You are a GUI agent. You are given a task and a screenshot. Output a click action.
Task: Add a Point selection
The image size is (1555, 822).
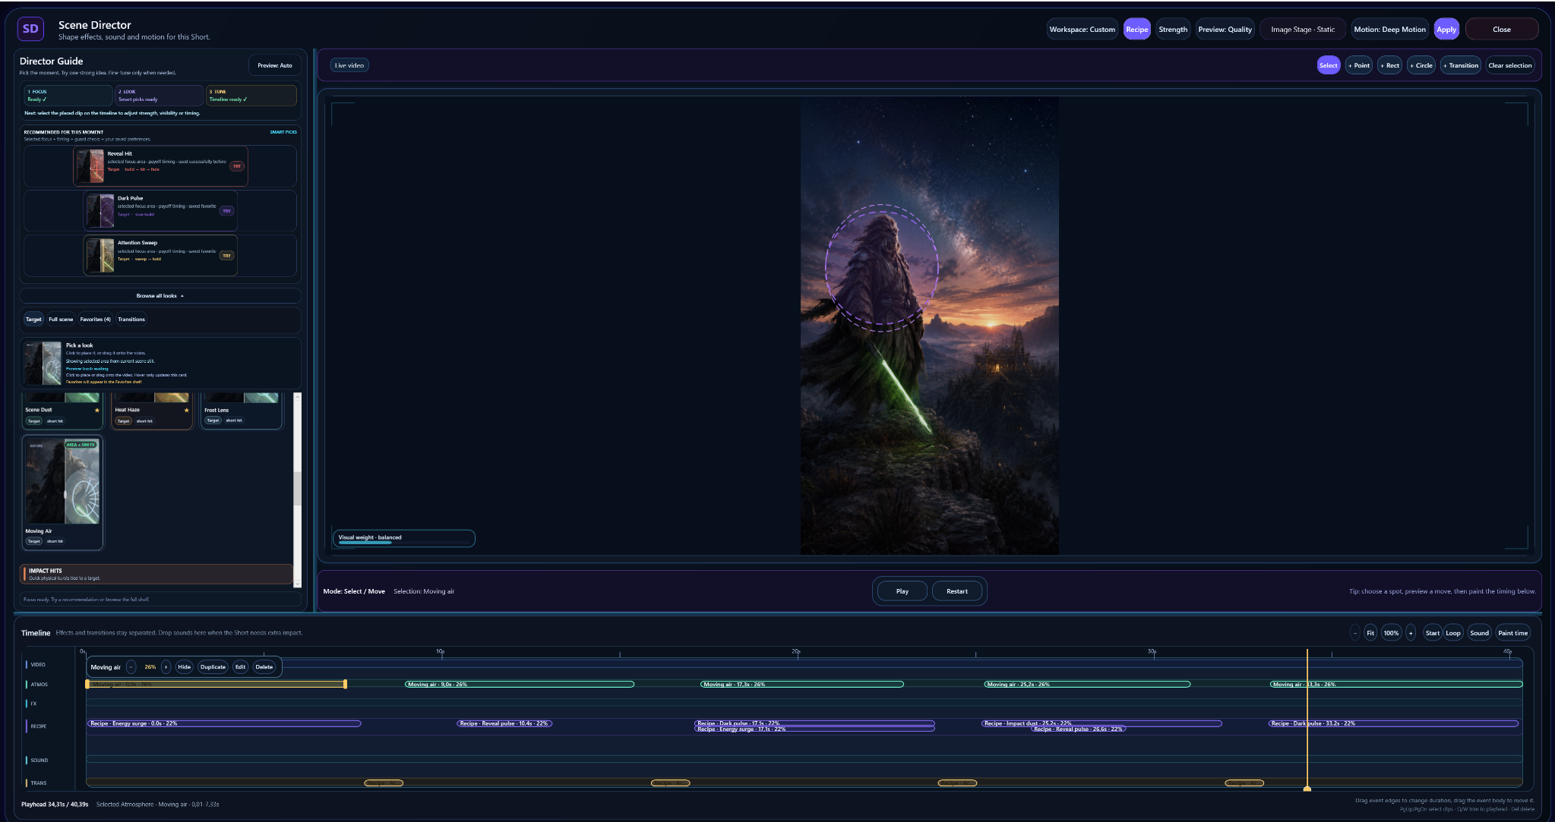click(1359, 65)
